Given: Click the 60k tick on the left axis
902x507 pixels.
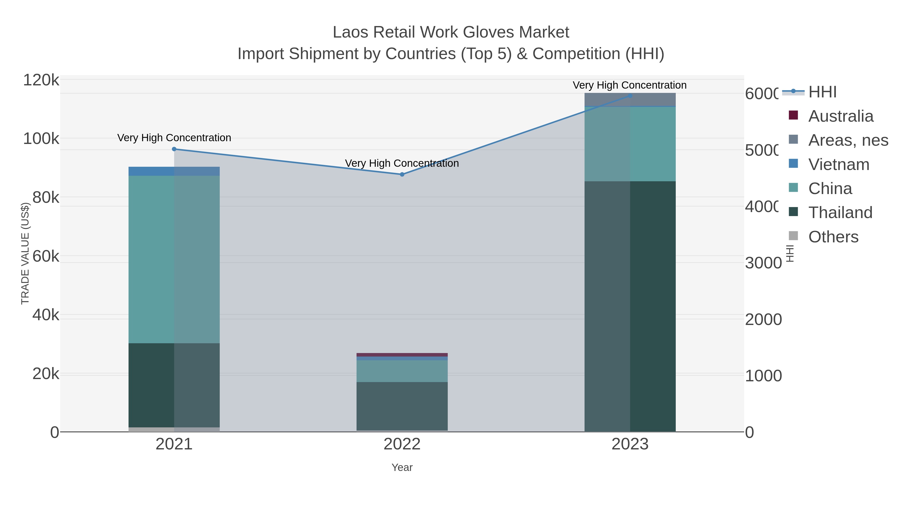Looking at the screenshot, I should pyautogui.click(x=46, y=256).
